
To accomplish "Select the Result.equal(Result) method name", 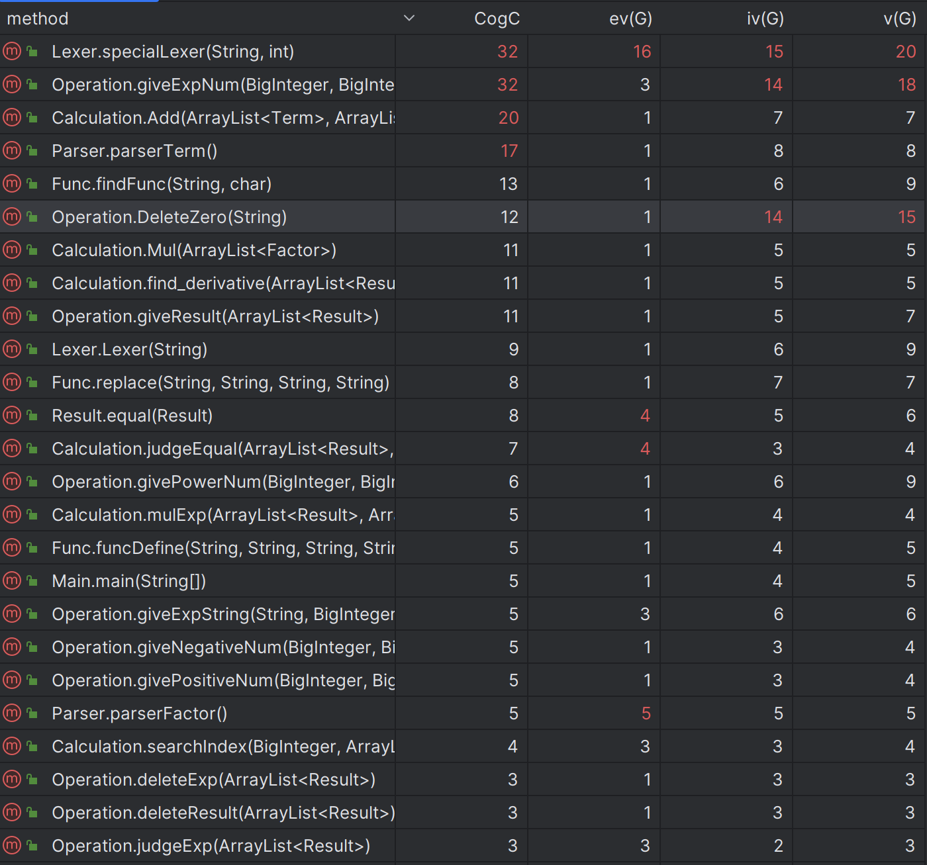I will [132, 416].
